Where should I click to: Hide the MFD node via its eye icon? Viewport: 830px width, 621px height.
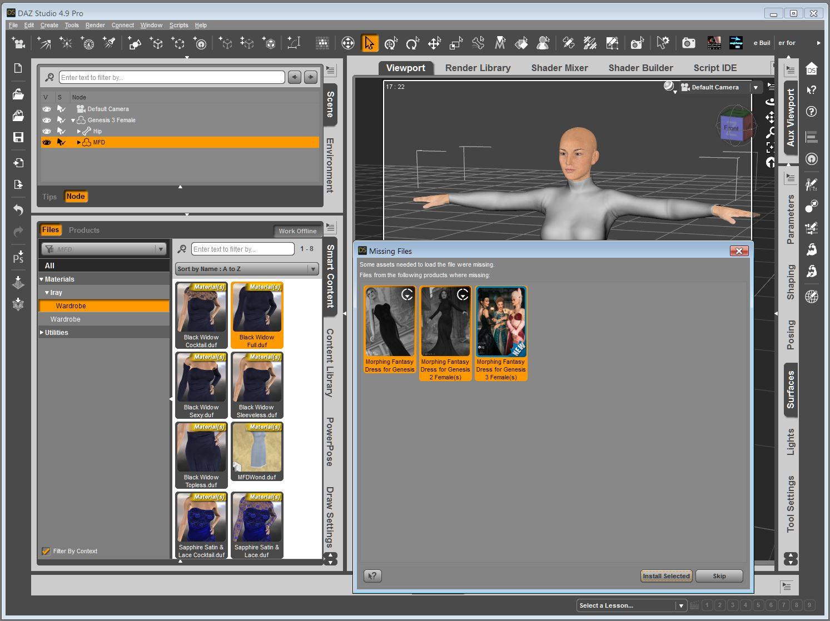point(47,142)
